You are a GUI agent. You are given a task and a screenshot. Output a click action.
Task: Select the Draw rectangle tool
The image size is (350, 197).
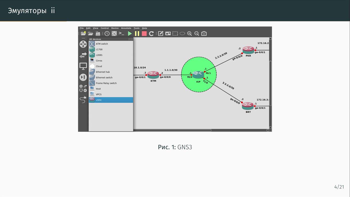coord(175,33)
